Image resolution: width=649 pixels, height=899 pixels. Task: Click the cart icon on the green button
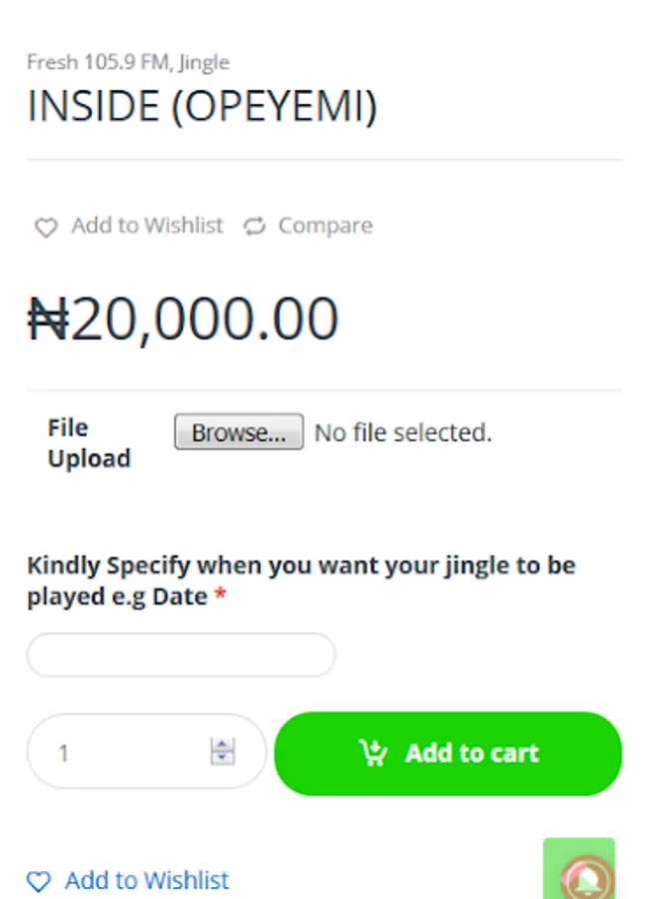point(372,753)
